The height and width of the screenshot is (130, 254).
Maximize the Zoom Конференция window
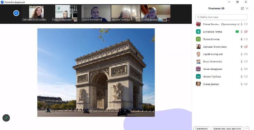[238, 2]
